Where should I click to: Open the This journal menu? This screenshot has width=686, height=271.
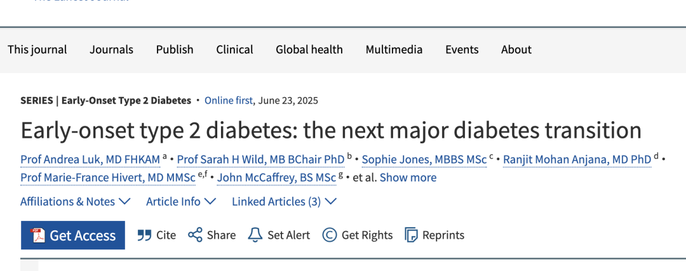(37, 50)
